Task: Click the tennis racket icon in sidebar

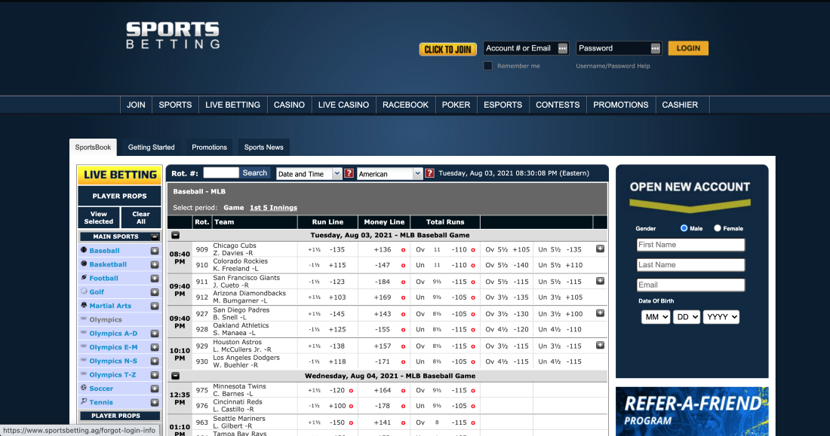Action: click(84, 401)
